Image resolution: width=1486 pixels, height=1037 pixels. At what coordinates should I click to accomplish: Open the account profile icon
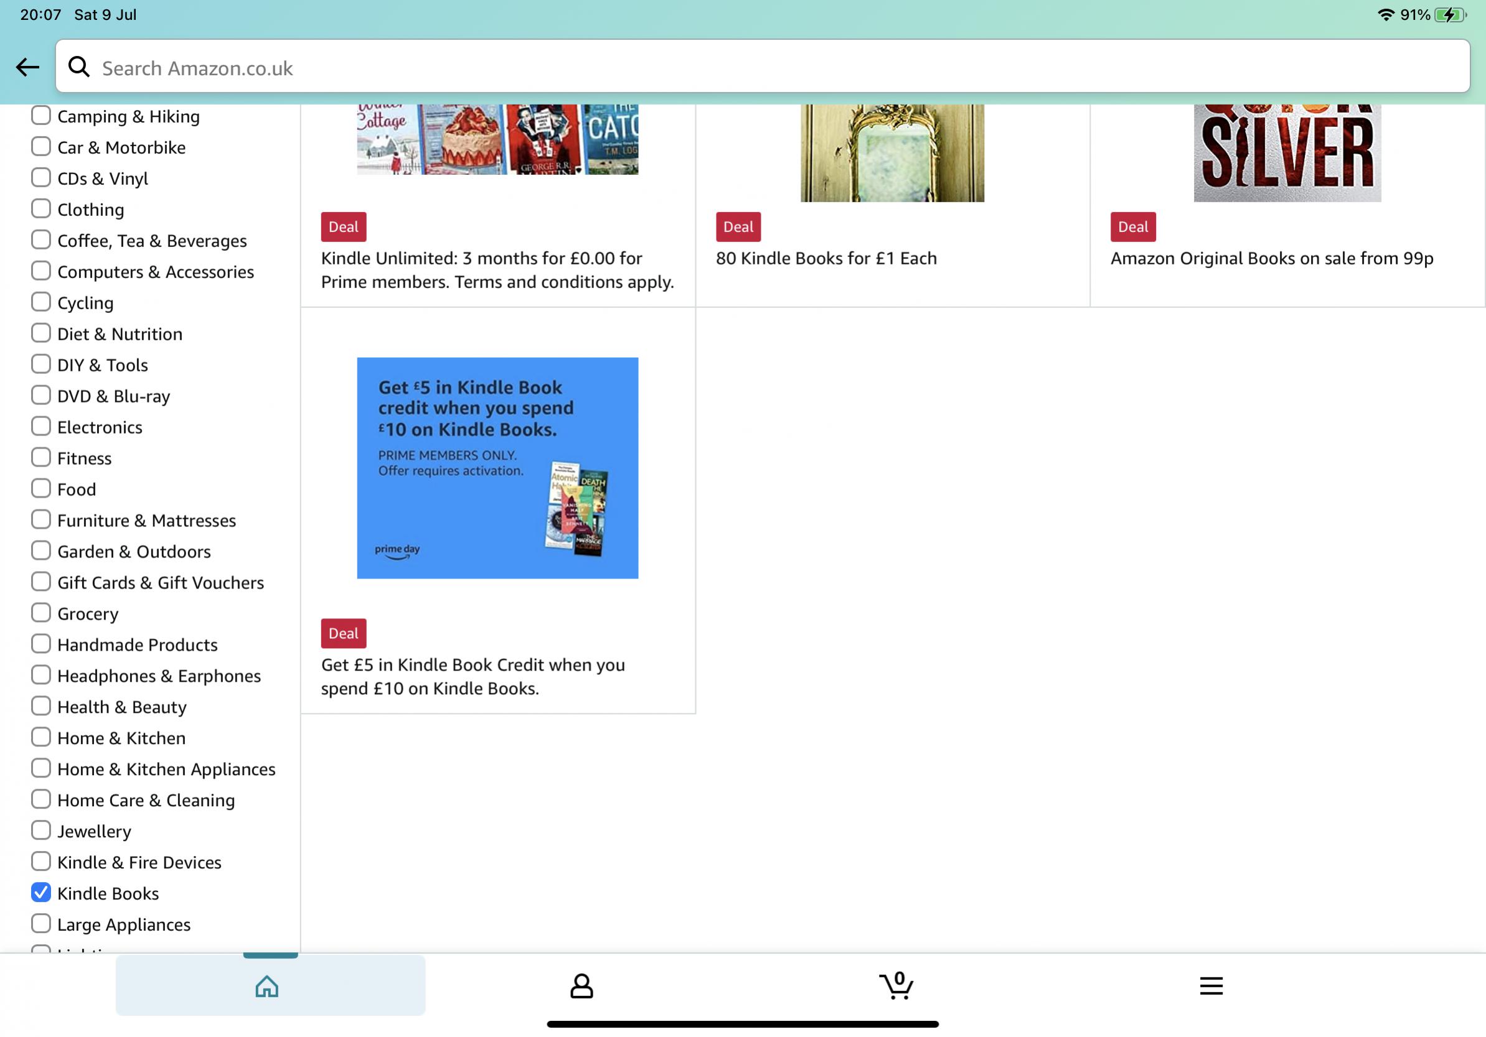pos(581,986)
